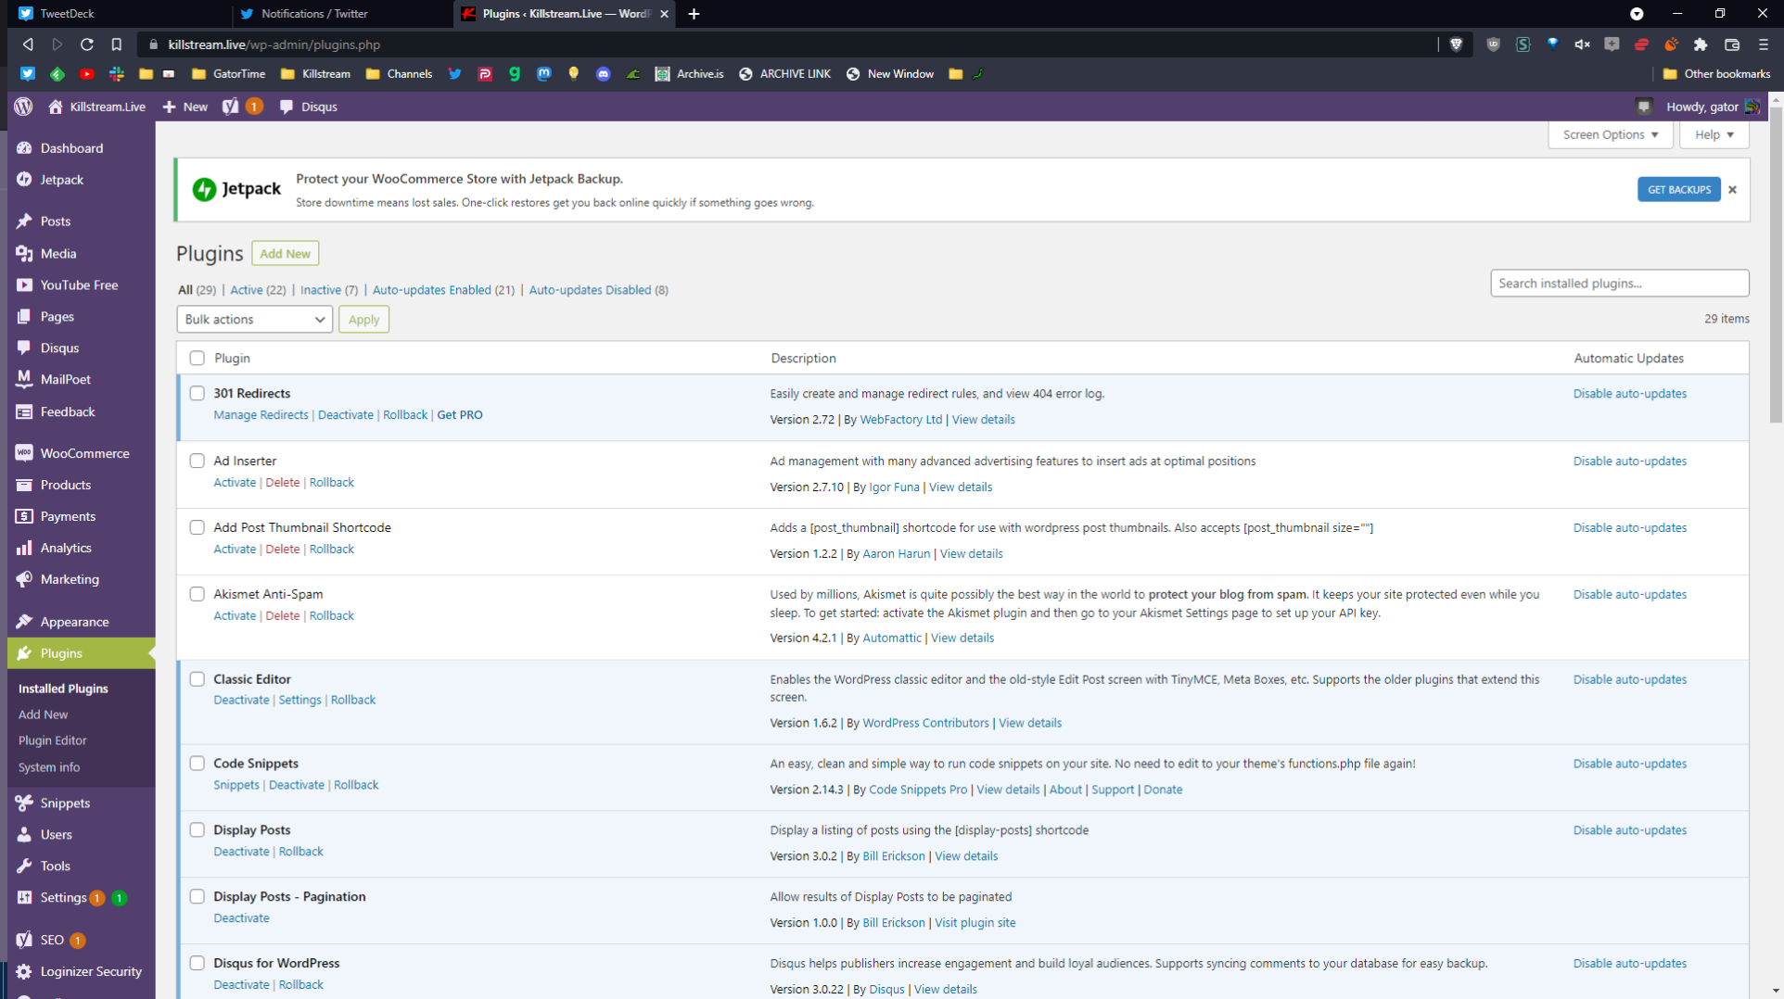1784x999 pixels.
Task: Filter plugins by Active (22)
Action: pyautogui.click(x=257, y=290)
